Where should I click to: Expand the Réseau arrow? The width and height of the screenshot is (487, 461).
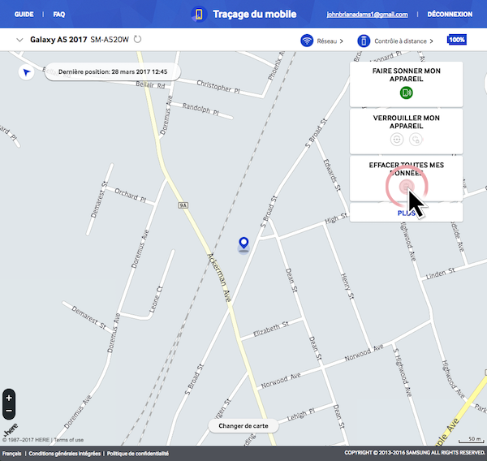(342, 41)
